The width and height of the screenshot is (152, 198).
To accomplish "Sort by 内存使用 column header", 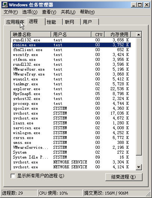I will point(118,34).
